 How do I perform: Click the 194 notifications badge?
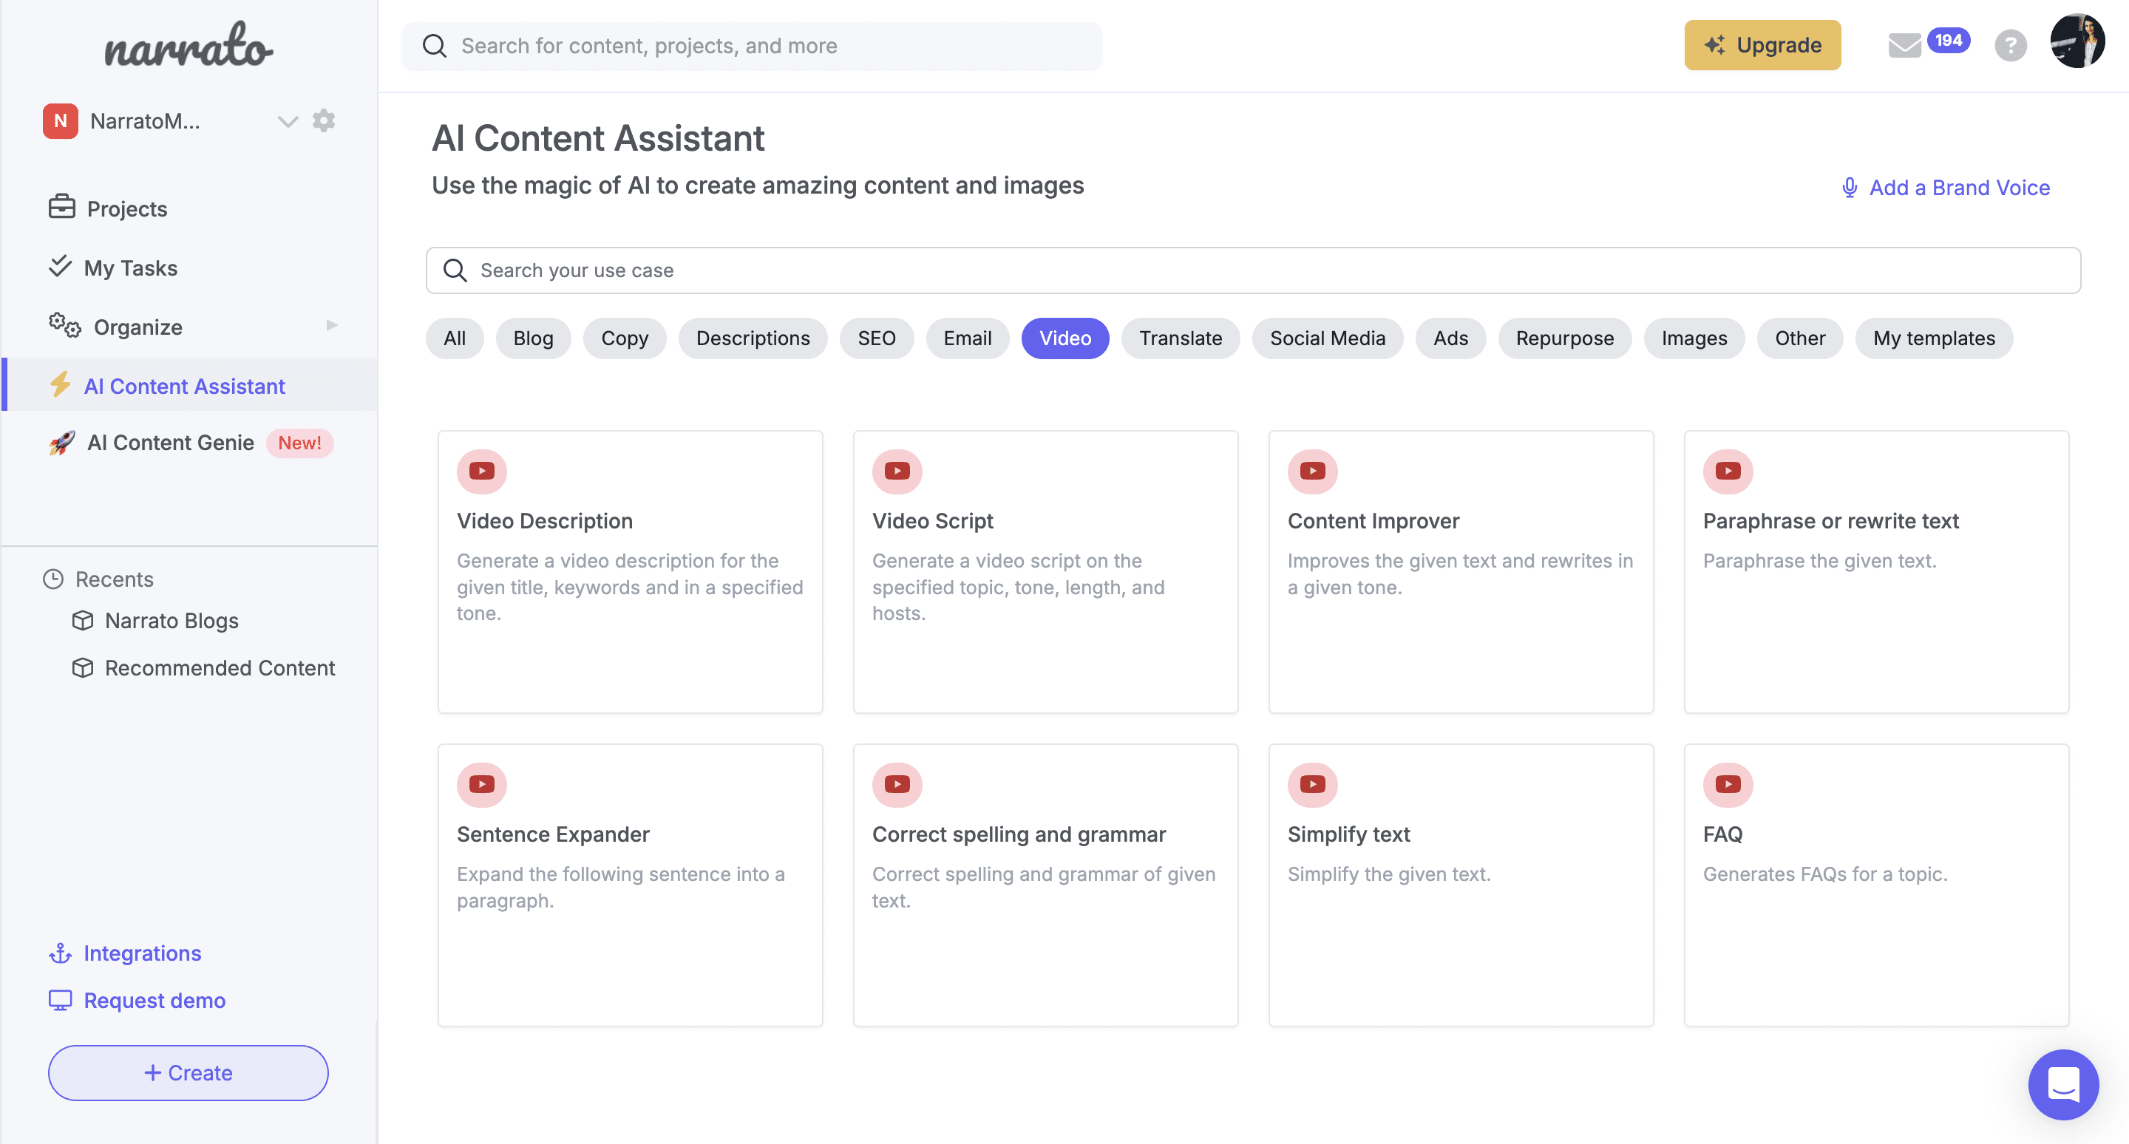click(1948, 40)
